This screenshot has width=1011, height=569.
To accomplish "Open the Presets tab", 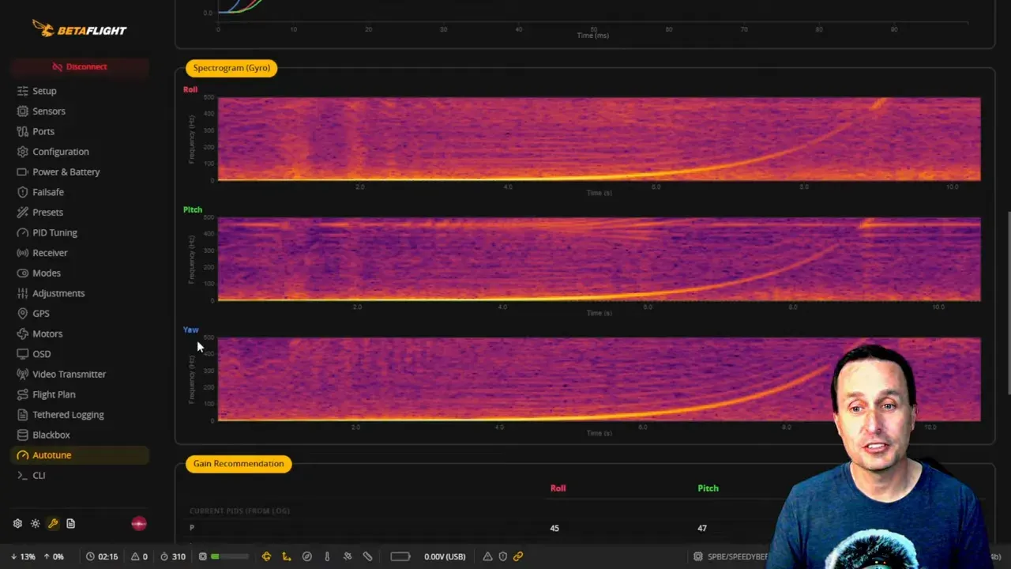I will tap(79, 213).
